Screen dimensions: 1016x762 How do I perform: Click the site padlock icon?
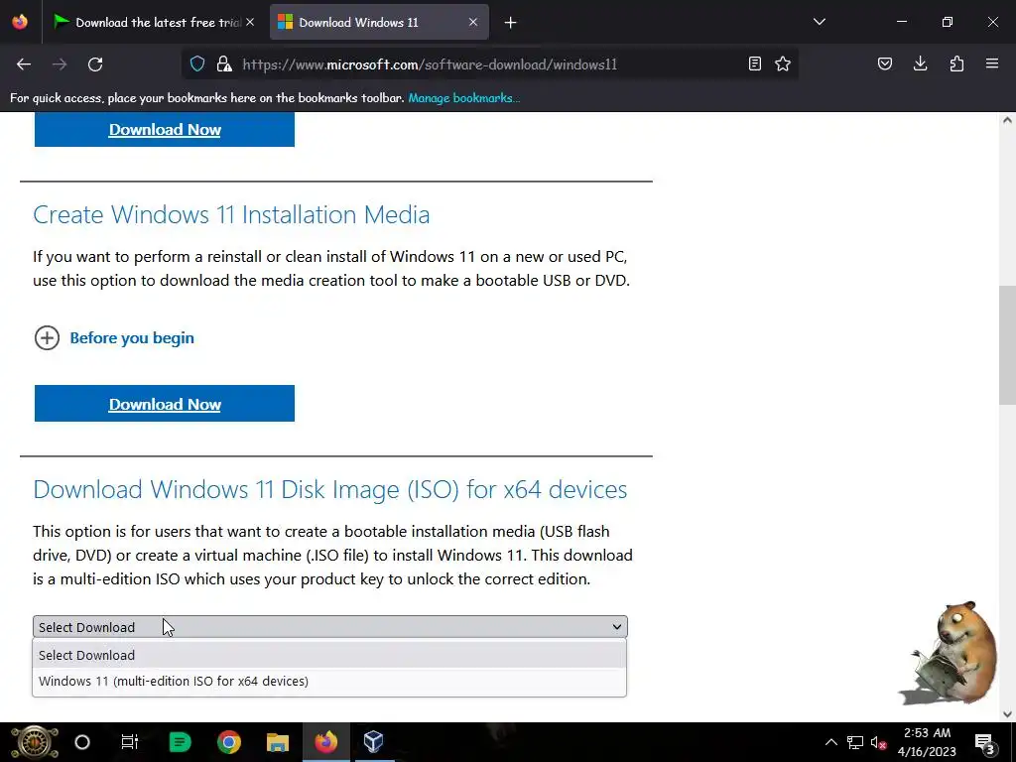(224, 63)
